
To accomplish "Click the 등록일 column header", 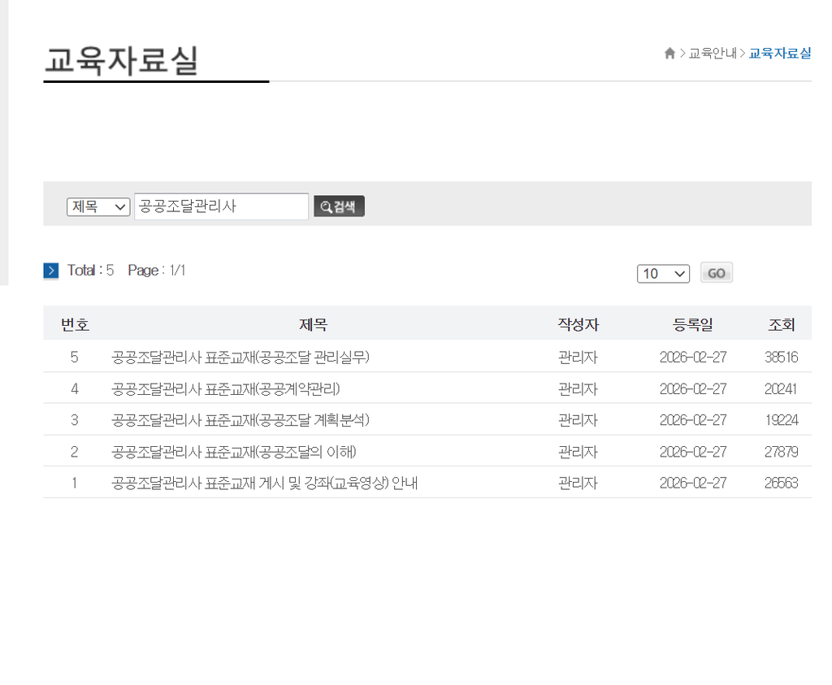I will point(693,324).
